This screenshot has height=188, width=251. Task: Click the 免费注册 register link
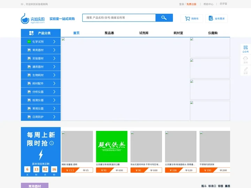click(x=191, y=4)
